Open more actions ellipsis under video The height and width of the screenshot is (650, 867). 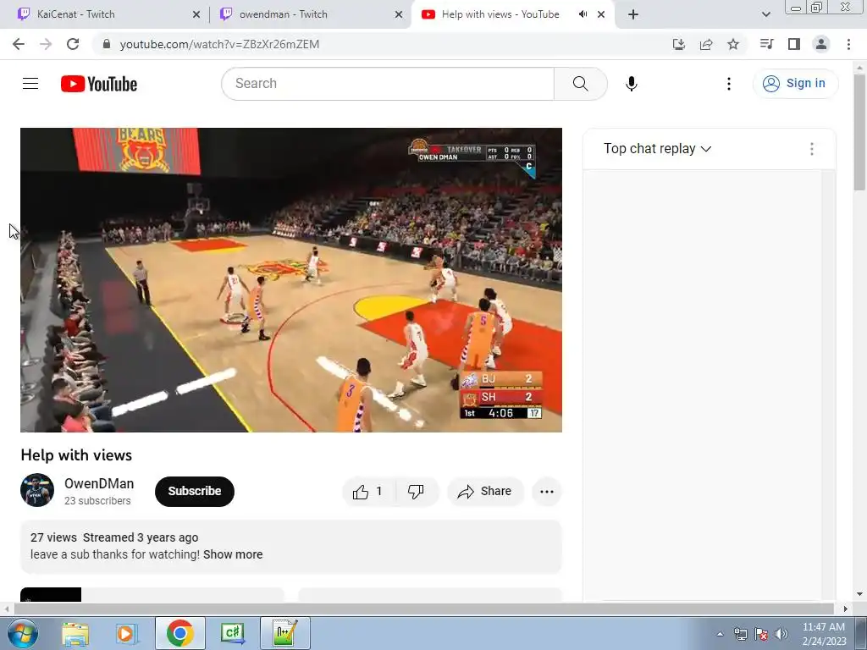coord(547,492)
